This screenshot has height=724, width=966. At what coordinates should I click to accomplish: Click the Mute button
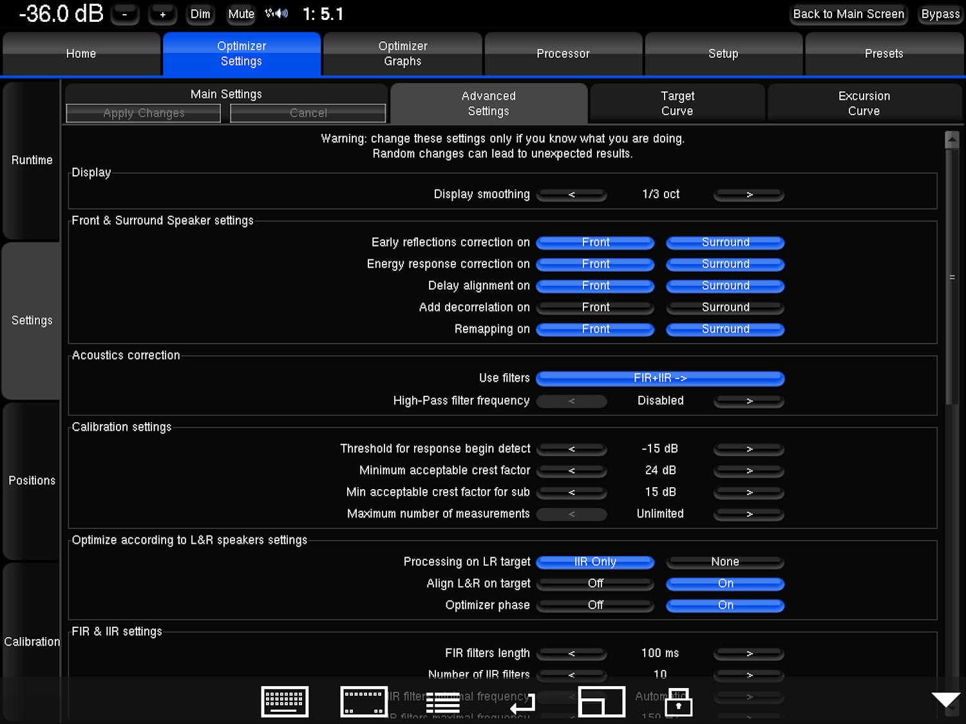point(241,14)
